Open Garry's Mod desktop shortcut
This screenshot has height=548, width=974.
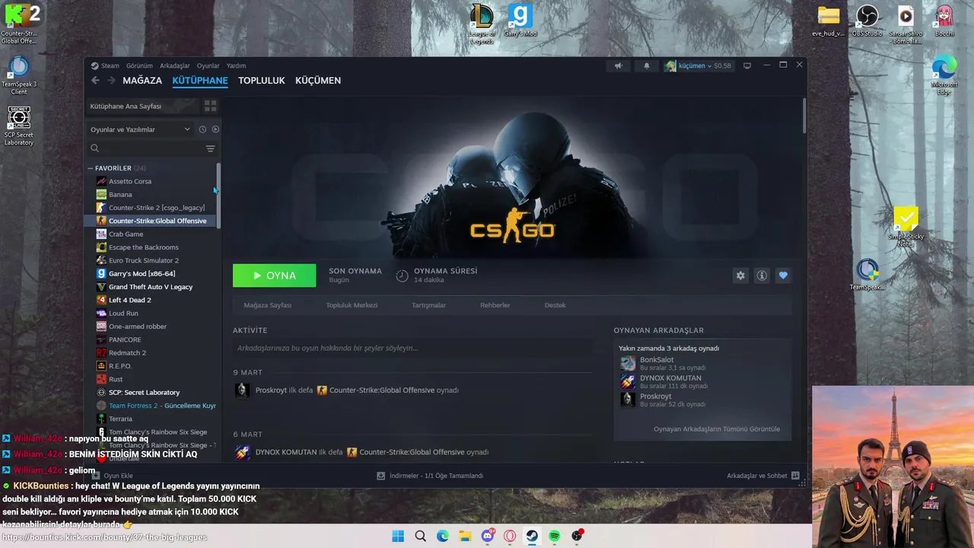point(520,21)
